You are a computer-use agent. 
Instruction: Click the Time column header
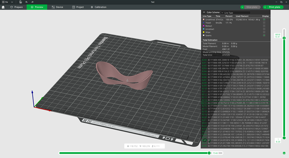(x=218, y=16)
